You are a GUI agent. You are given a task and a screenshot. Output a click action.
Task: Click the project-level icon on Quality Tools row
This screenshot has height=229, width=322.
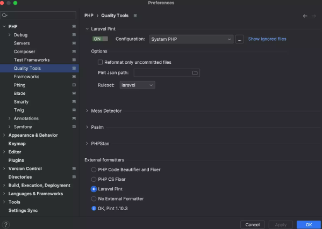[74, 68]
